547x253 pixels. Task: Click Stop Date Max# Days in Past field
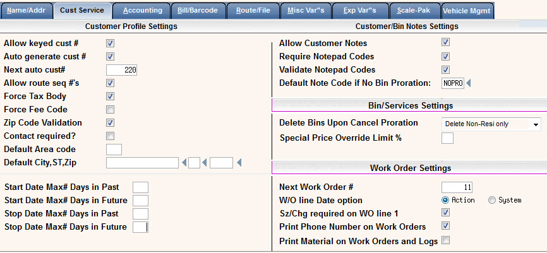140,214
